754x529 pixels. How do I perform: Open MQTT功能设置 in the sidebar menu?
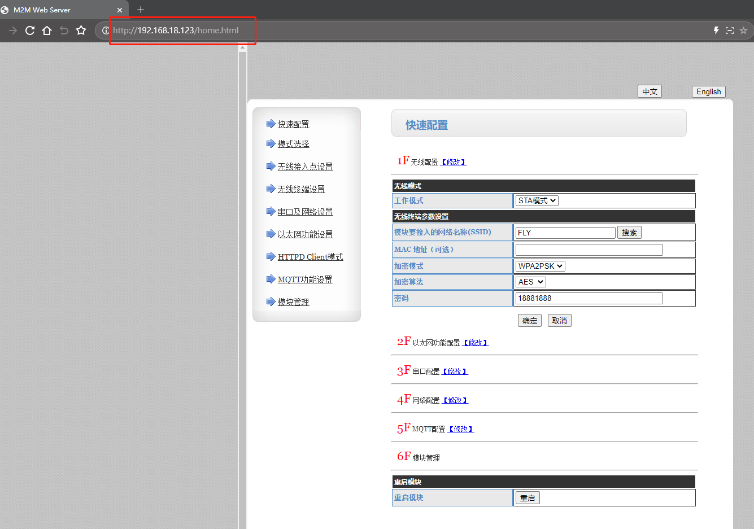coord(304,279)
